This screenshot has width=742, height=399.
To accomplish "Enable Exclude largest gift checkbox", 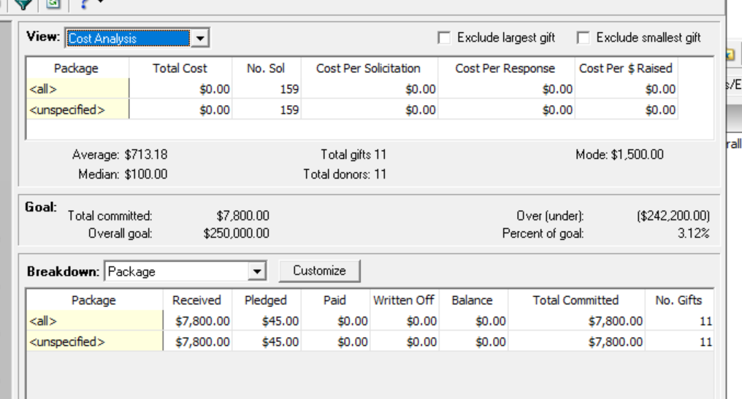I will [x=444, y=38].
